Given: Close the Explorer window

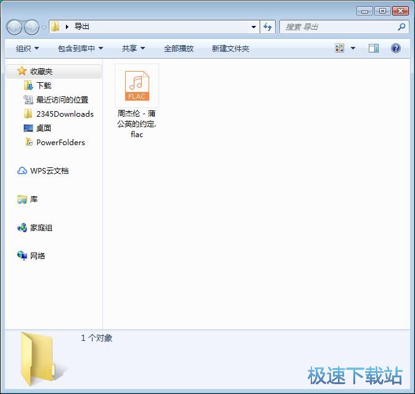Looking at the screenshot, I should 400,11.
